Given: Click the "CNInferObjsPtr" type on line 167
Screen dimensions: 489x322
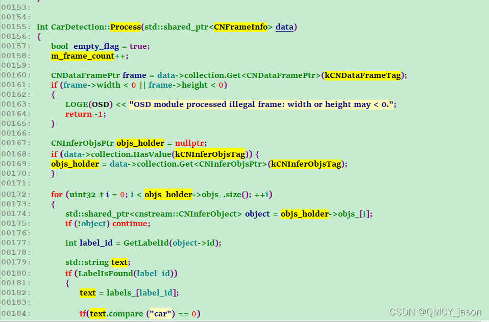Looking at the screenshot, I should click(x=82, y=143).
